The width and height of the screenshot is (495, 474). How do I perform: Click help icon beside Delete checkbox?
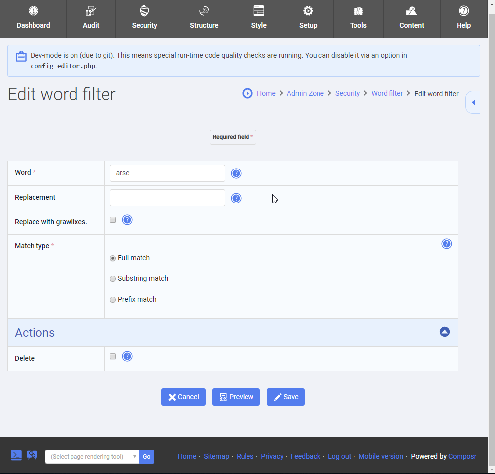pyautogui.click(x=127, y=356)
